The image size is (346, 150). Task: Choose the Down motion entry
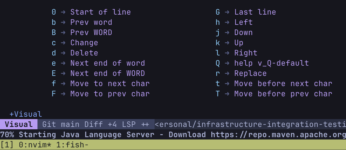pos(243,32)
